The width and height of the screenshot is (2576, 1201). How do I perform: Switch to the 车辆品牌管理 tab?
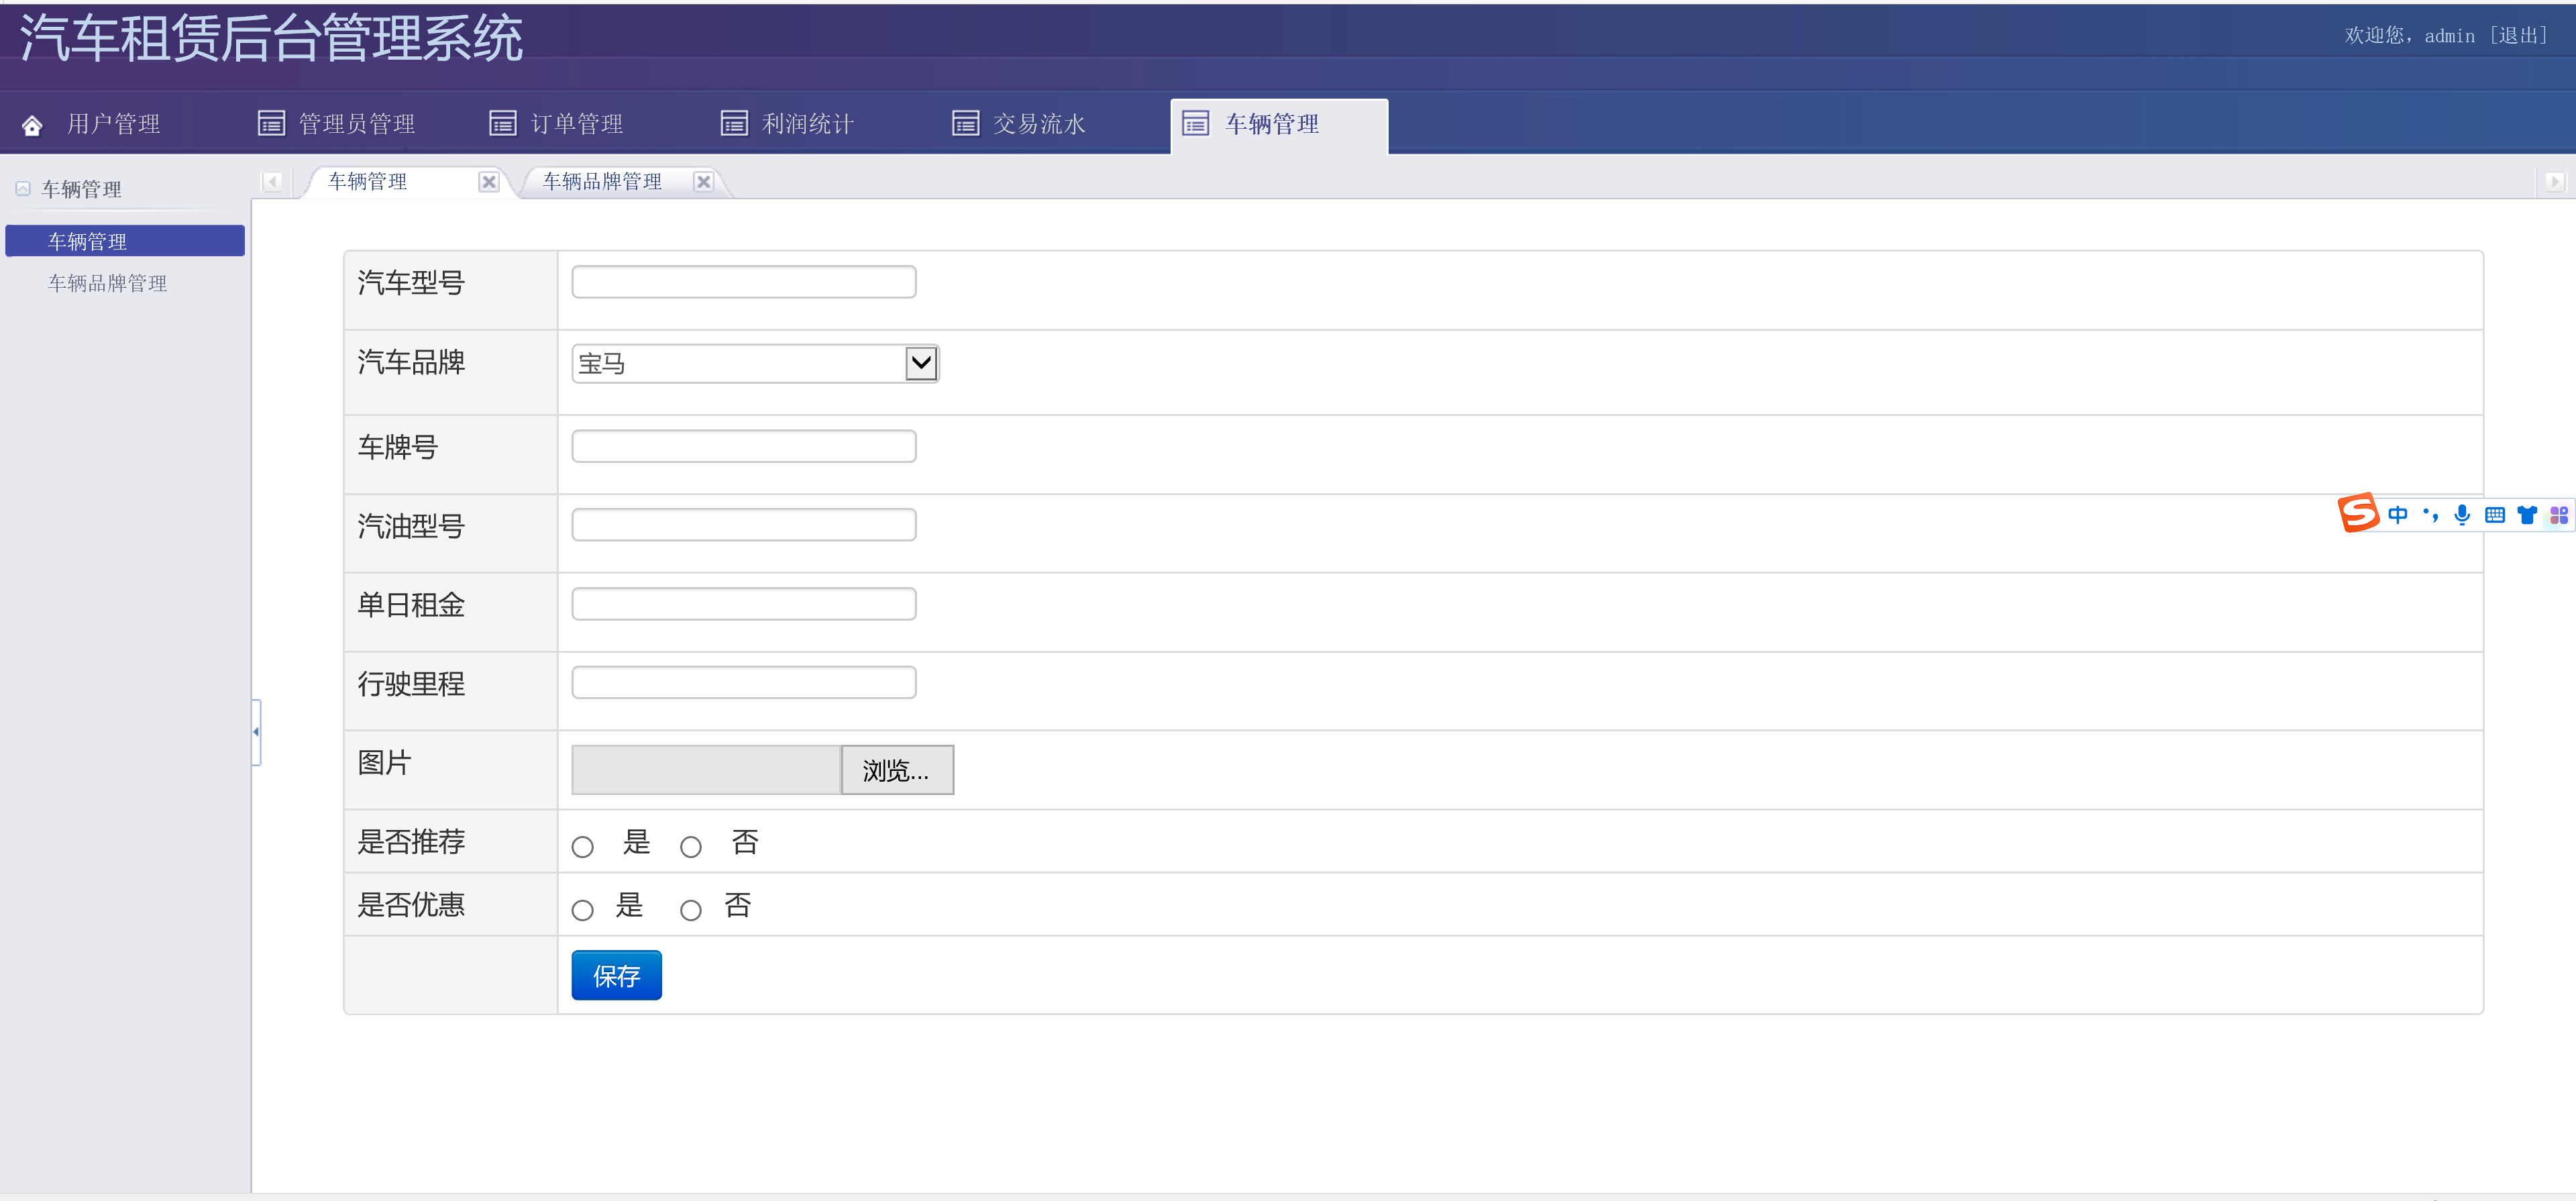(x=602, y=182)
